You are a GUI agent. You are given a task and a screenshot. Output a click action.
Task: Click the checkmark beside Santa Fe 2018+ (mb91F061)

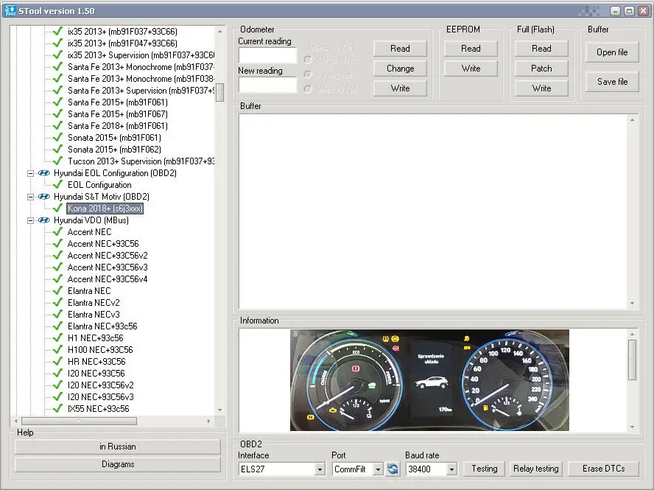tap(58, 125)
